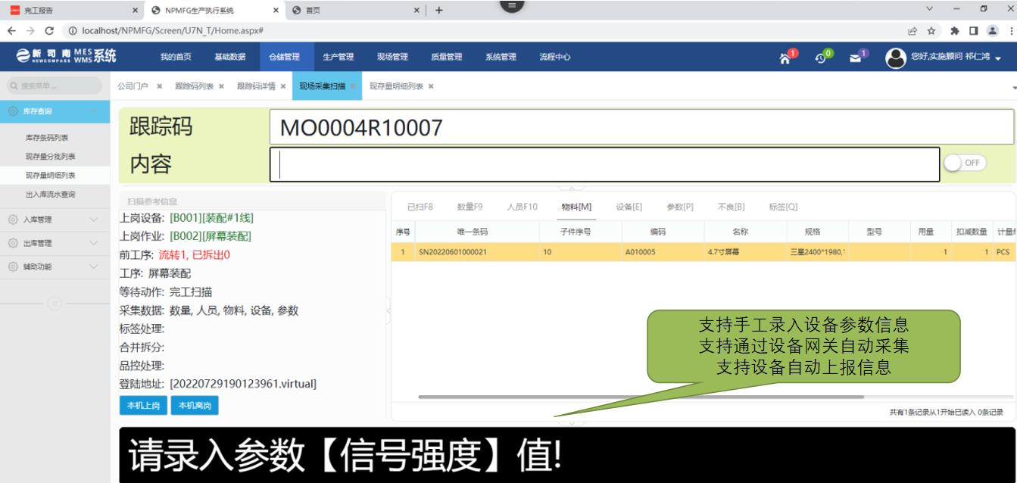This screenshot has width=1017, height=483.
Task: Click the horizontal scrollbar under the material table
Action: tap(640, 396)
